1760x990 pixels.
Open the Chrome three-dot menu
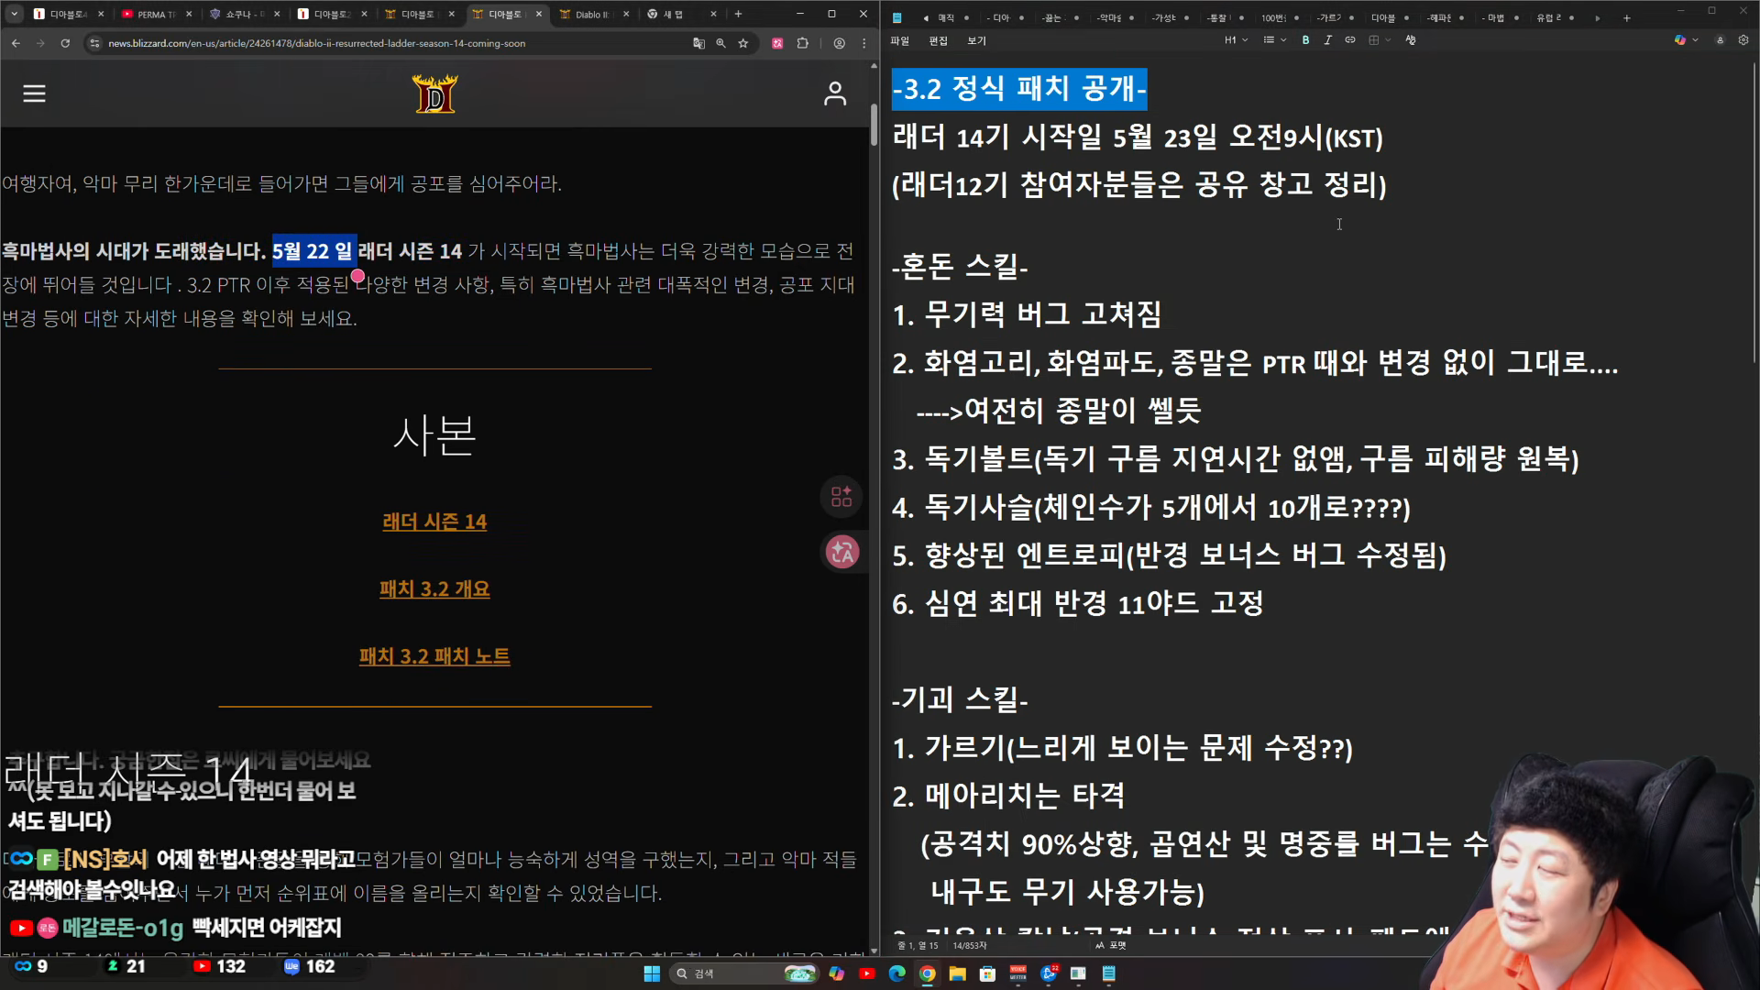pos(863,43)
